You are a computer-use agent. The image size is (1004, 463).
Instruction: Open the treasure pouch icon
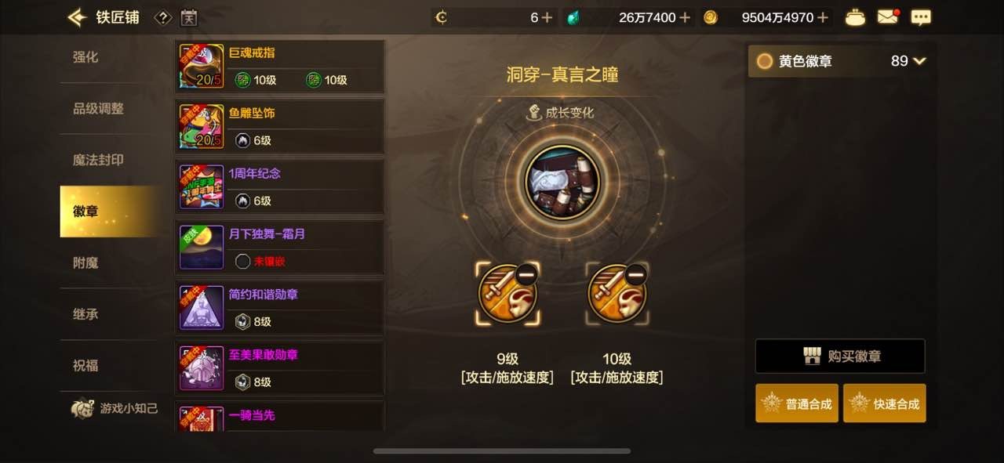pos(855,17)
